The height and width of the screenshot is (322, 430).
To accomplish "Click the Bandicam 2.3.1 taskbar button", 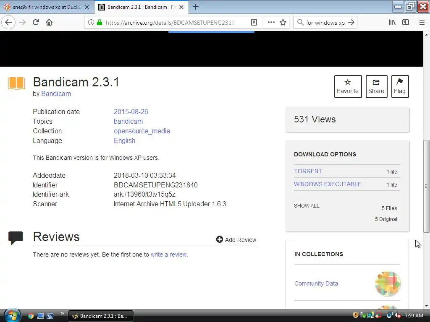I will click(101, 316).
